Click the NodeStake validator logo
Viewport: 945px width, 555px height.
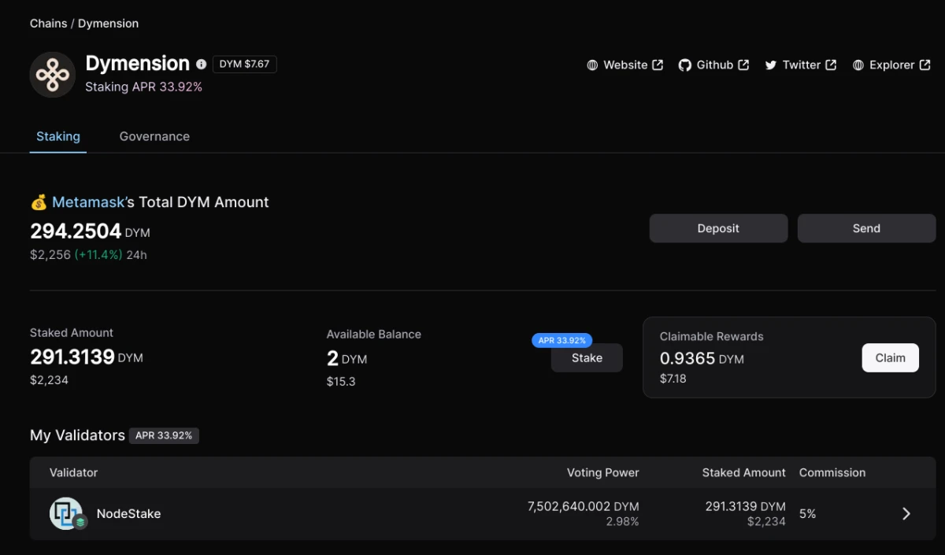click(66, 513)
